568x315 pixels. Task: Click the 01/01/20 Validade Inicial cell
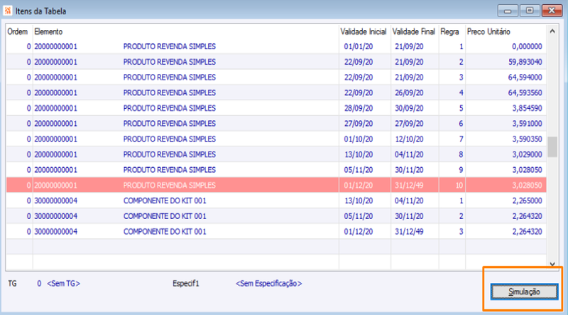(x=359, y=46)
